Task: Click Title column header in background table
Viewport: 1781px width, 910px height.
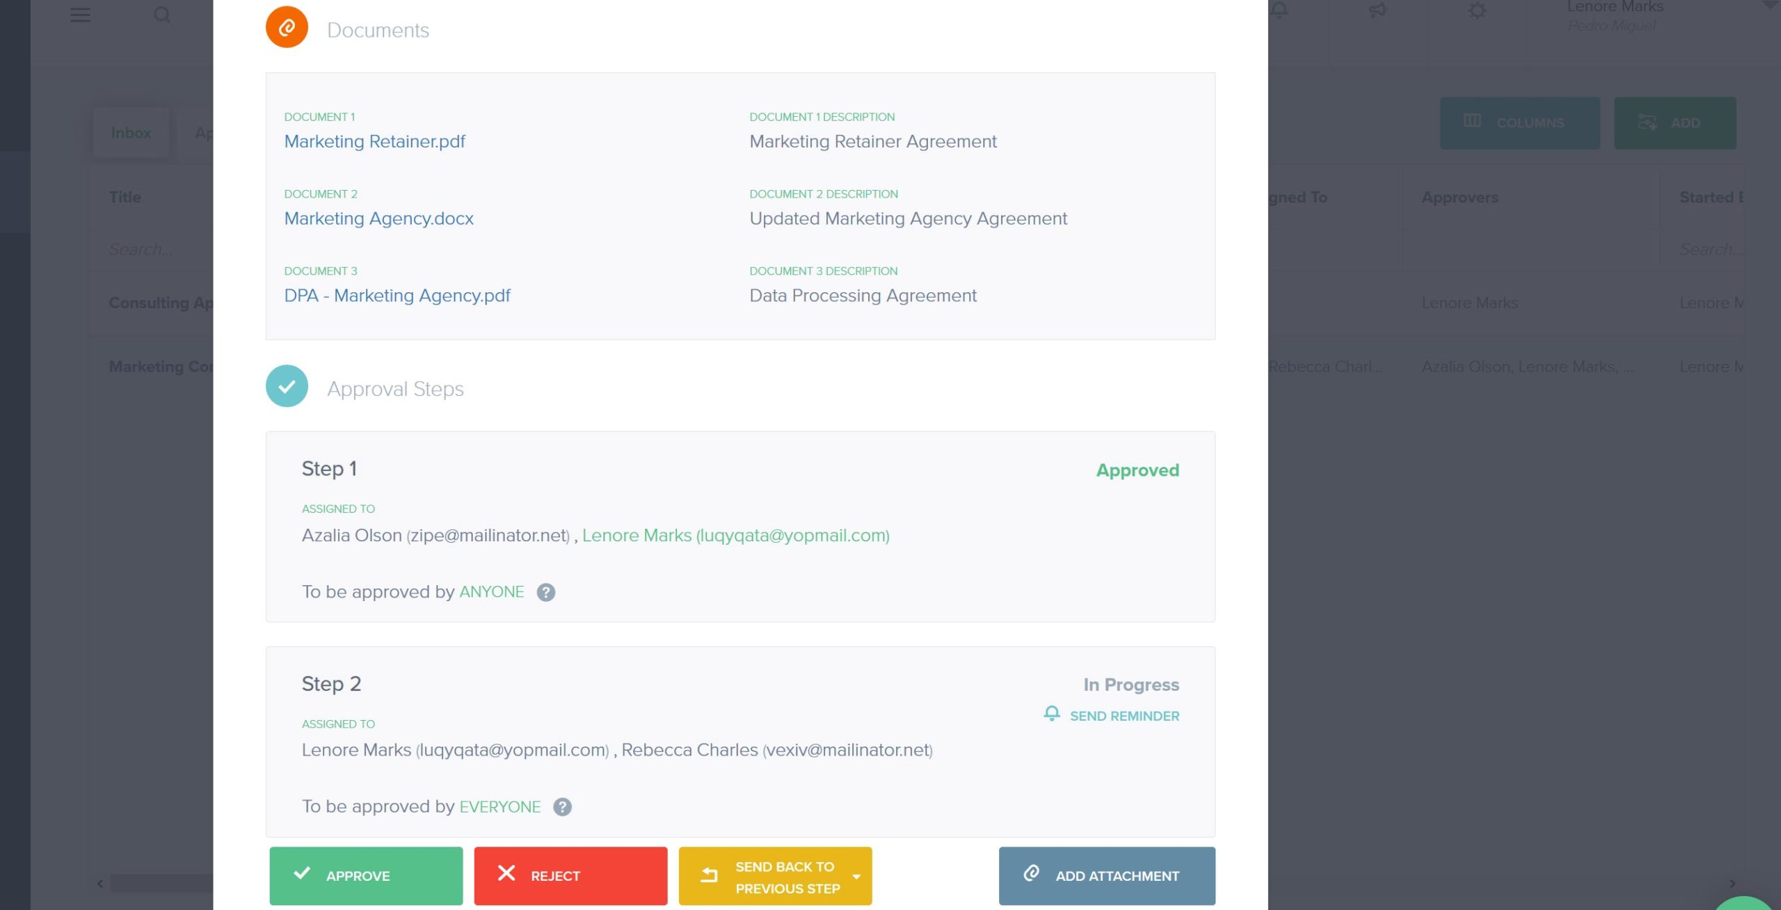Action: coord(125,198)
